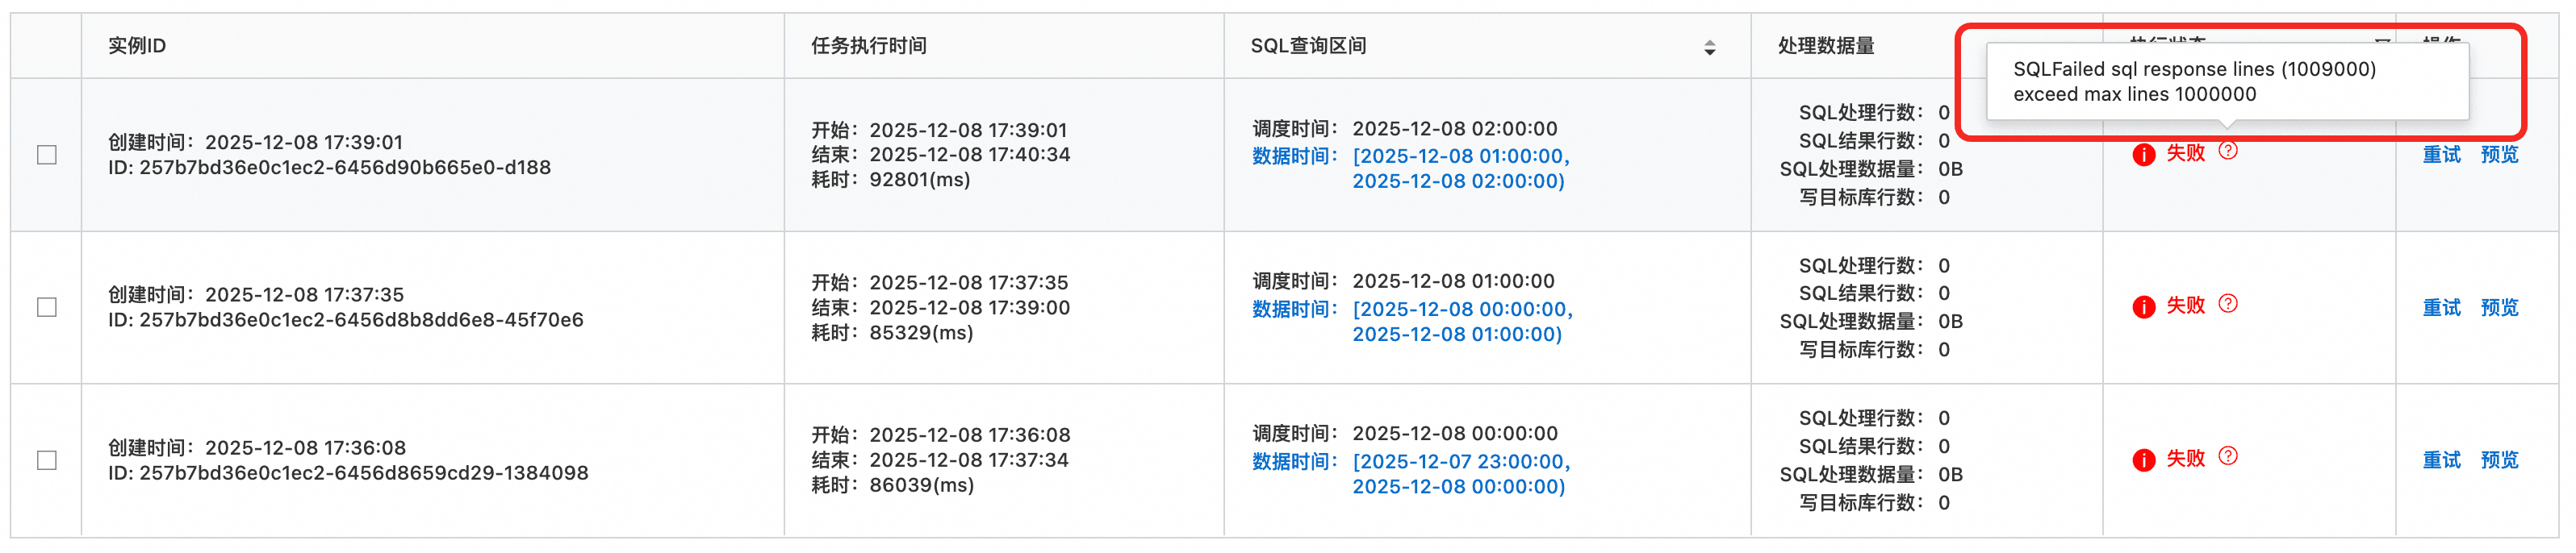Click 预览 for the instance scheduled at 00:00:00
Image resolution: width=2576 pixels, height=553 pixels.
tap(2499, 460)
